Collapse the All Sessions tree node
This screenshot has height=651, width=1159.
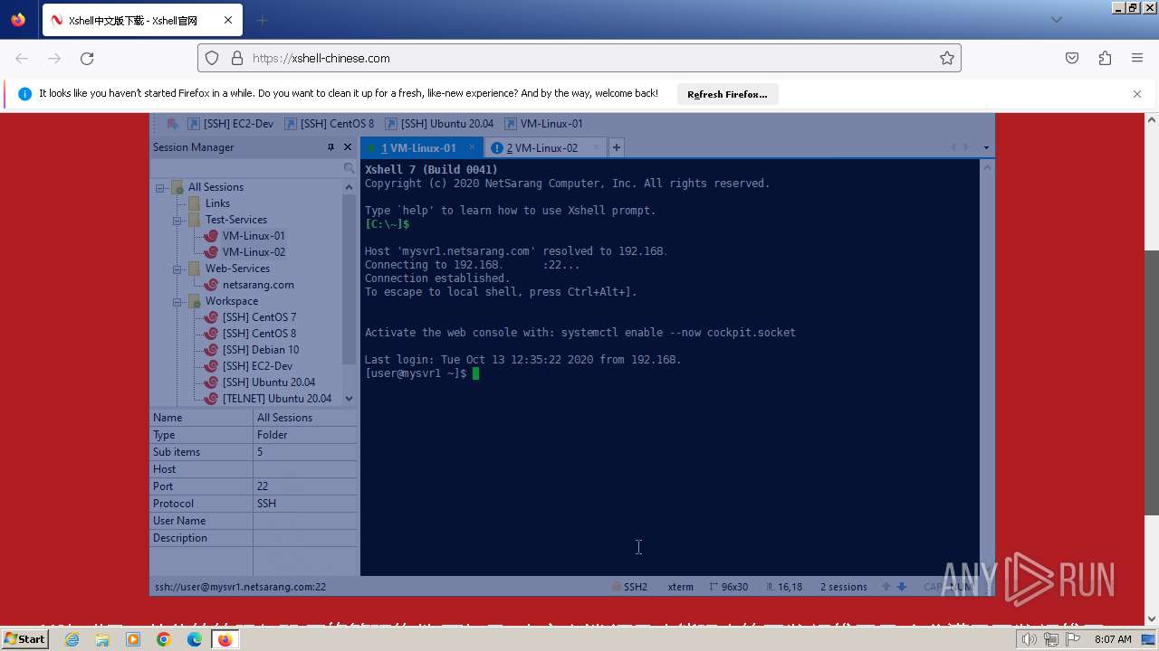pyautogui.click(x=160, y=188)
